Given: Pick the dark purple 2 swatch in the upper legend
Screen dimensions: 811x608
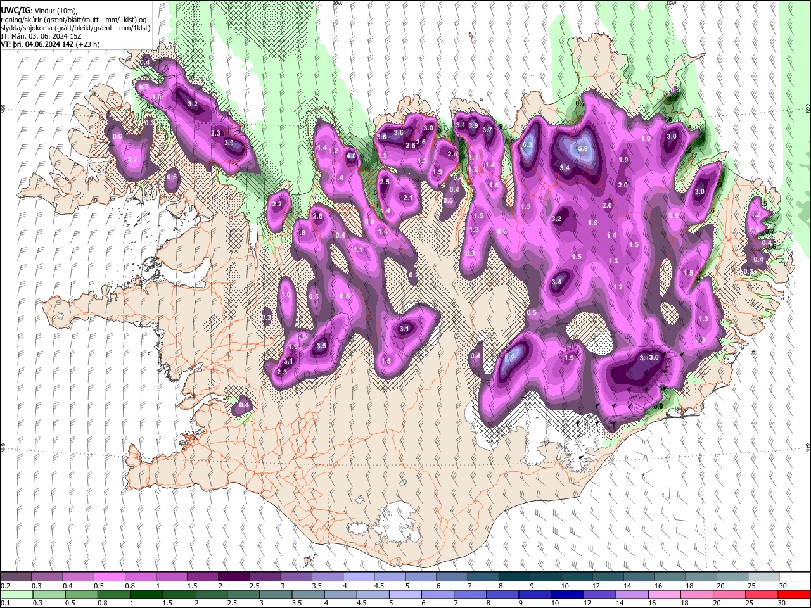Looking at the screenshot, I should (x=233, y=577).
